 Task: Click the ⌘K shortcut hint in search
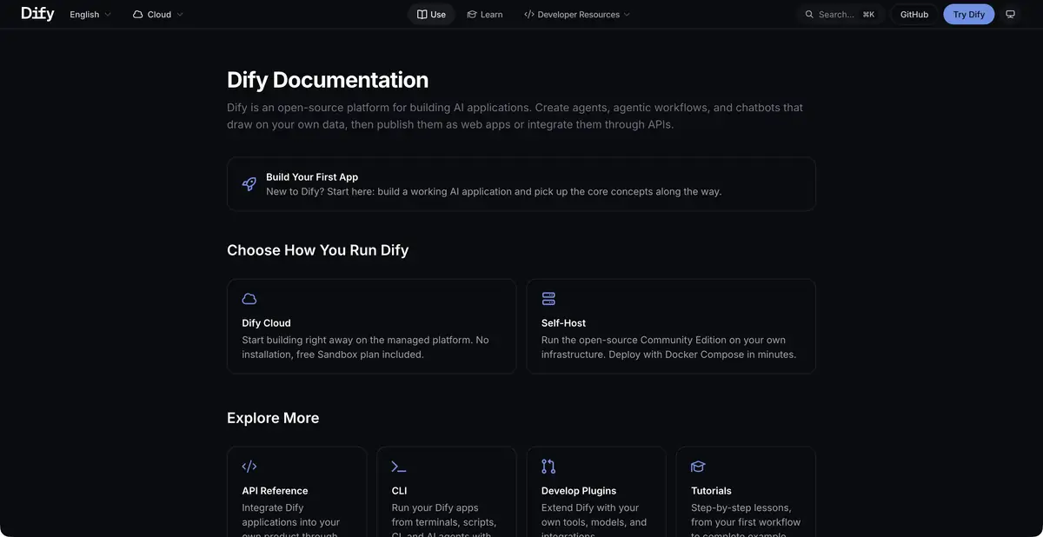[868, 15]
